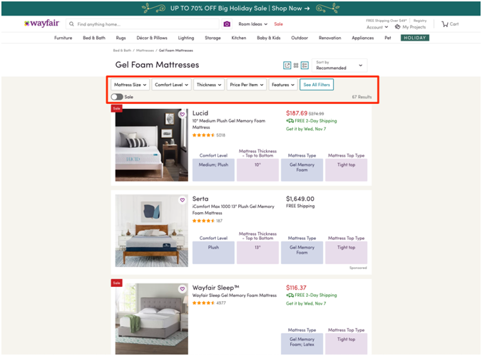Open the shopping cart
482x356 pixels.
(x=450, y=24)
